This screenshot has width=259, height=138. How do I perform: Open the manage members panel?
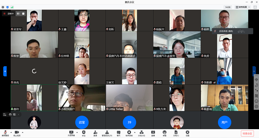(x=107, y=133)
